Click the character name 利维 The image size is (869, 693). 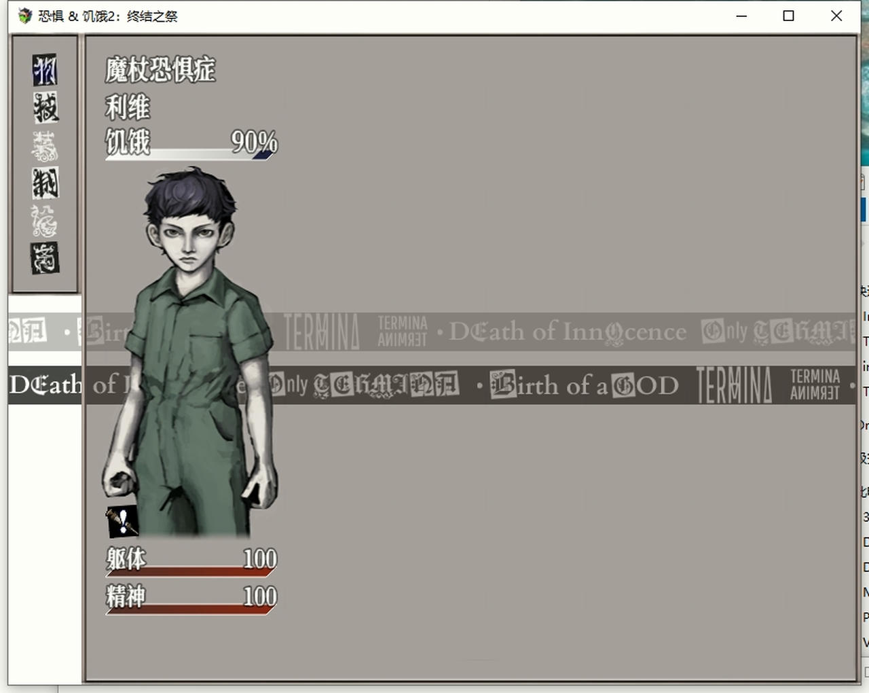[x=128, y=107]
